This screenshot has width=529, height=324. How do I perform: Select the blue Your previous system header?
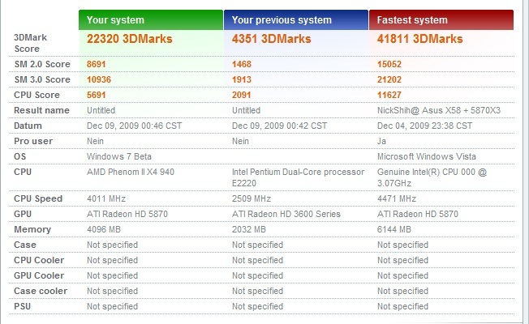(296, 20)
